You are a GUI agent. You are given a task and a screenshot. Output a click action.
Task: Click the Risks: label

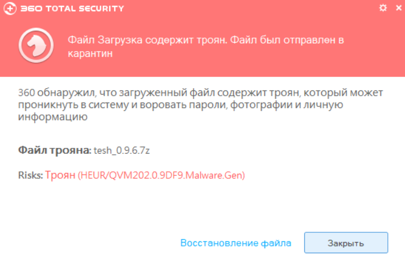pos(31,175)
